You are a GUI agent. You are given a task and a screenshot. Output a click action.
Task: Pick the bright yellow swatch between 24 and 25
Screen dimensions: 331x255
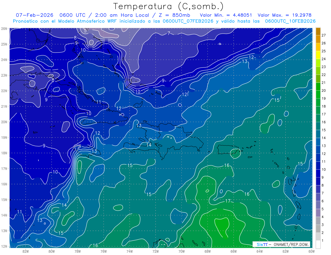(x=318, y=55)
